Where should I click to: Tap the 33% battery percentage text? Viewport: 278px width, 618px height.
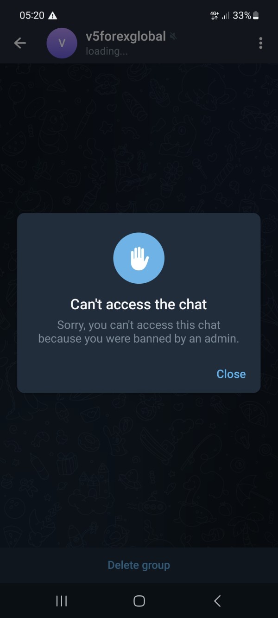click(242, 16)
